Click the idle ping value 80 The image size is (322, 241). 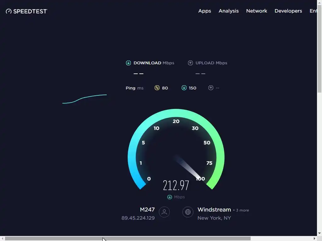(165, 88)
